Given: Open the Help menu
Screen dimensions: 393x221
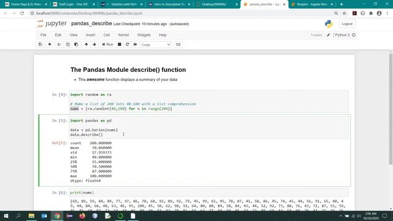Looking at the screenshot, I should tap(163, 35).
